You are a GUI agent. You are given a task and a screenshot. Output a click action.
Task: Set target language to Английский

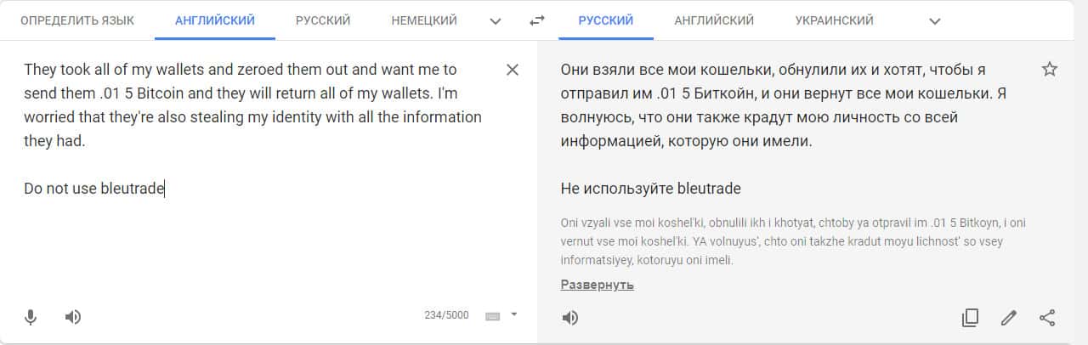click(x=714, y=20)
